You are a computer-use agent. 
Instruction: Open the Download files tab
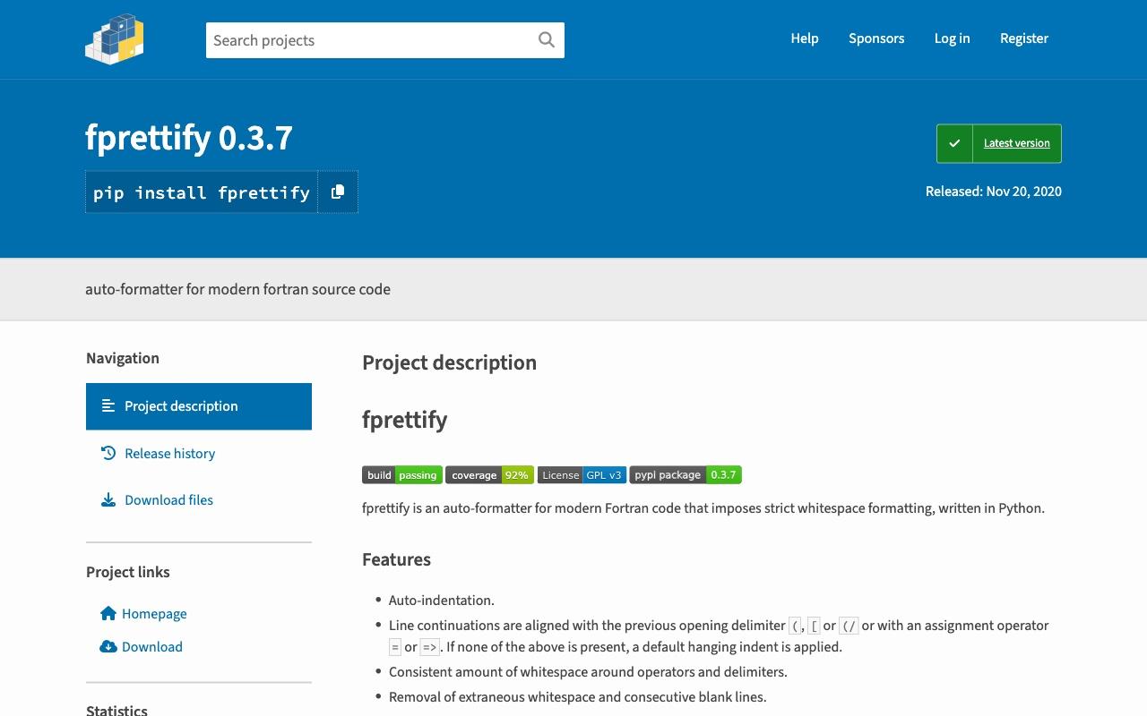tap(199, 499)
